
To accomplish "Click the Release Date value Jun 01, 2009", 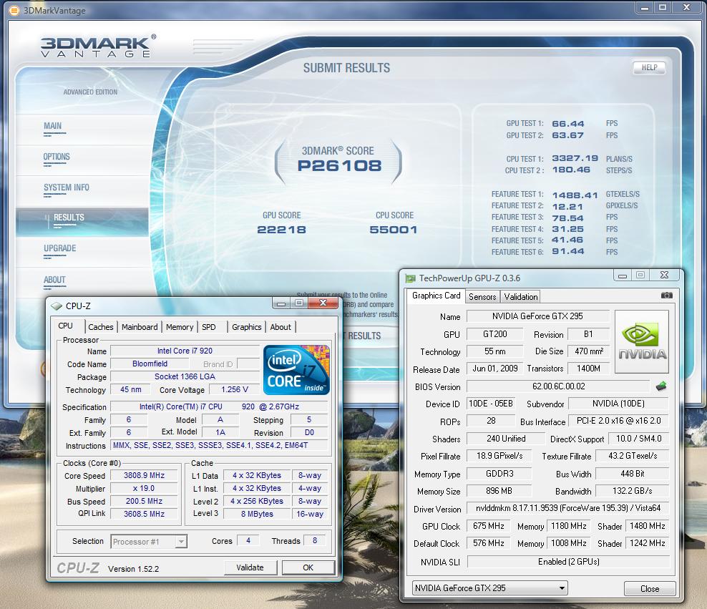I will click(x=494, y=369).
